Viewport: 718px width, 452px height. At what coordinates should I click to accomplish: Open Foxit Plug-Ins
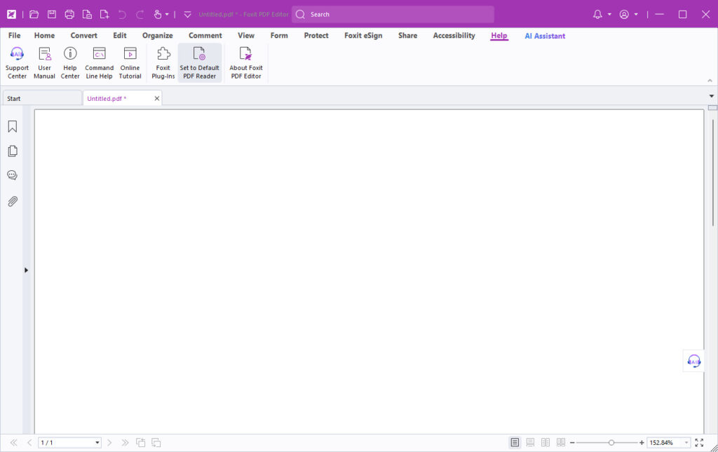point(163,63)
